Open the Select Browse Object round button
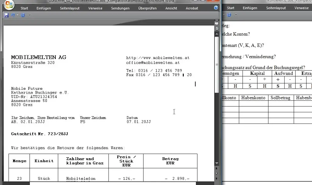This screenshot has width=312, height=185. [217, 173]
